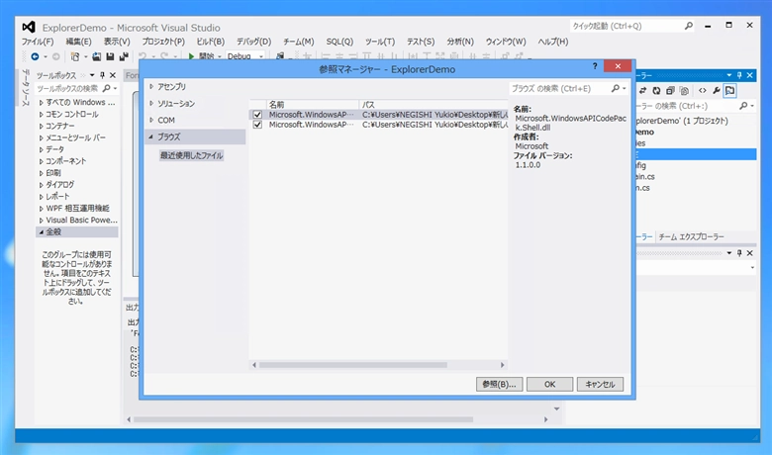Viewport: 772px width, 455px height.
Task: Select 最近使用したファイル item
Action: (x=192, y=155)
